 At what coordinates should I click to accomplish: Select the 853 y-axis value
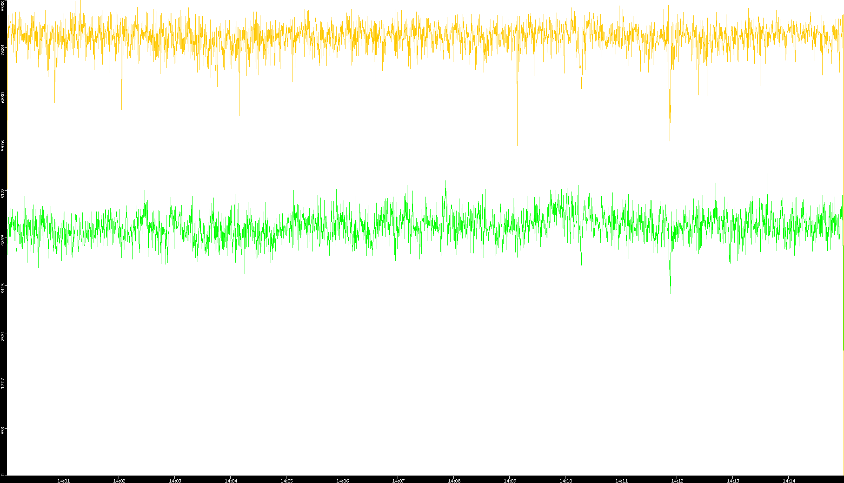pyautogui.click(x=3, y=431)
